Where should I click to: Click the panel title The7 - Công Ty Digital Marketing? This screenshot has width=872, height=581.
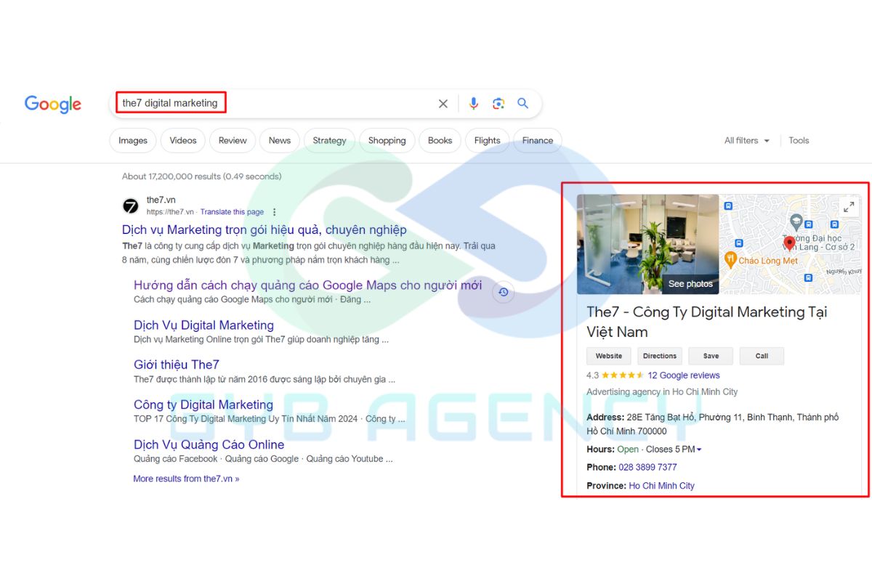coord(706,322)
